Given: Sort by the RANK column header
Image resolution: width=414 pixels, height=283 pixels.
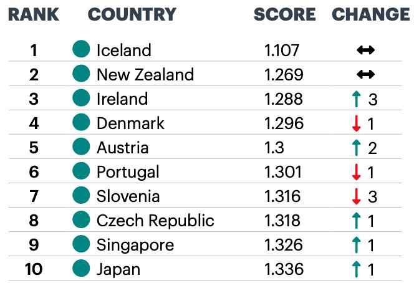Looking at the screenshot, I should 34,14.
